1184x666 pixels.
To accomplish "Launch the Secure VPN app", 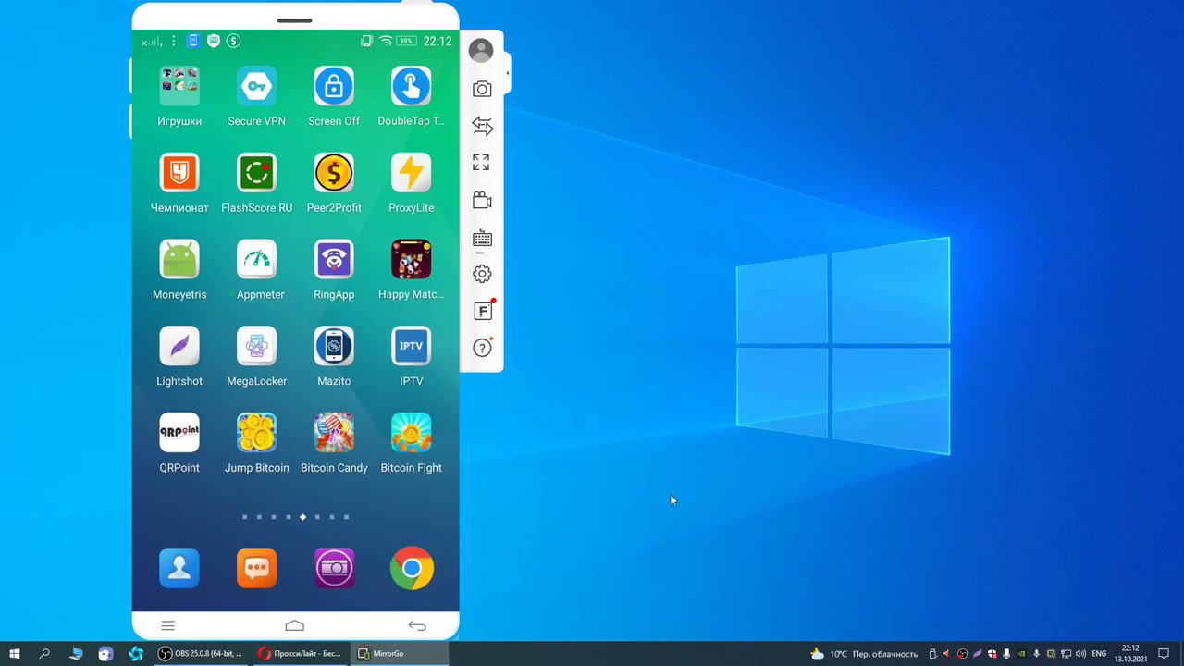I will click(256, 86).
